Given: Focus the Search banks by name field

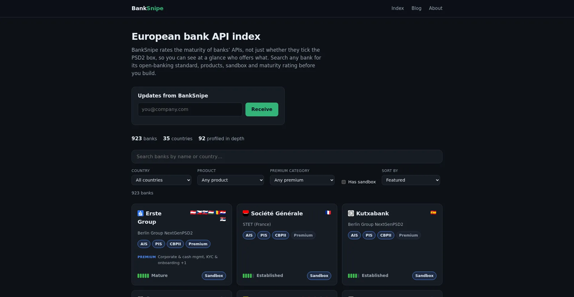Looking at the screenshot, I should coord(287,156).
